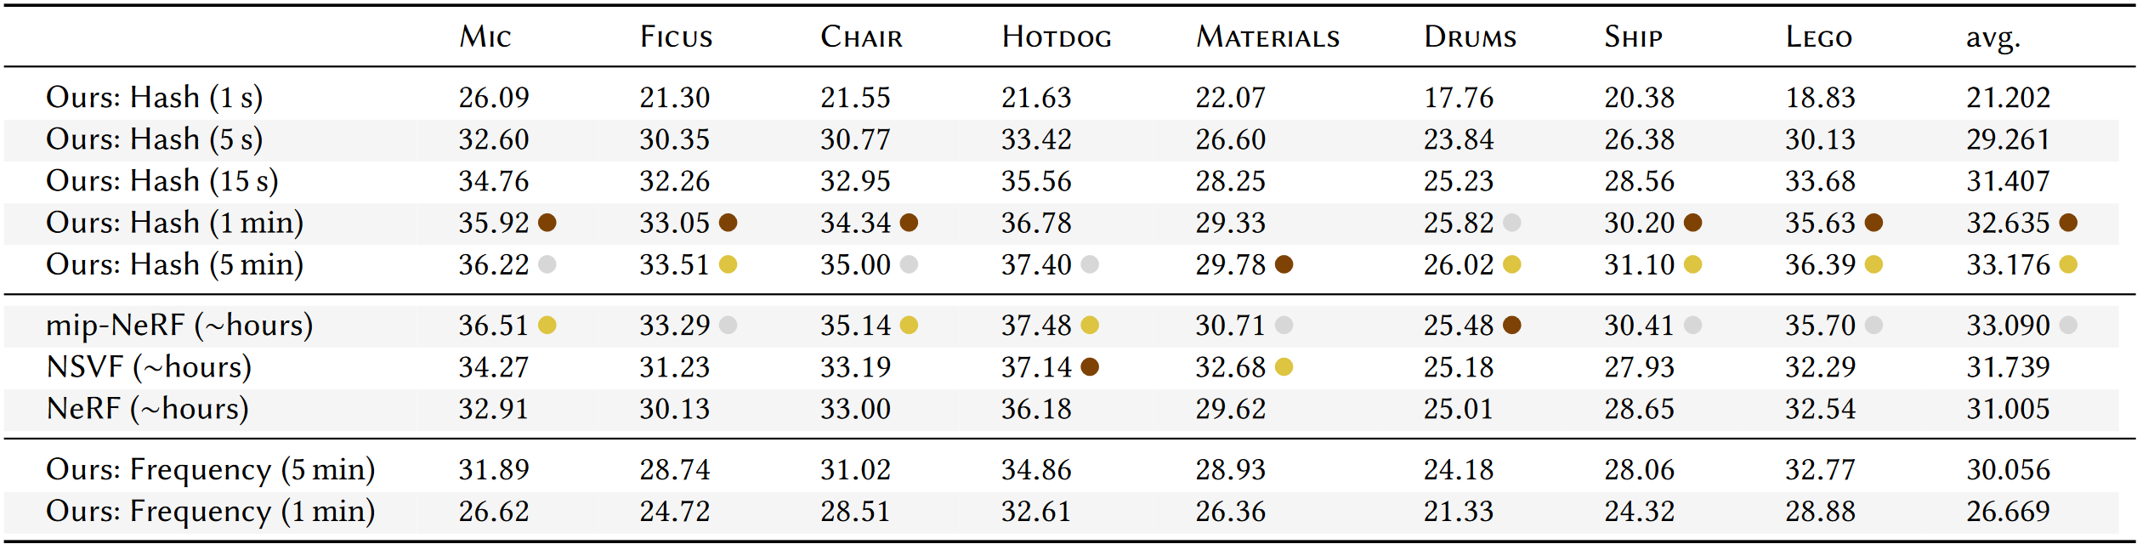Click the 21.202 average value cell
The width and height of the screenshot is (2137, 544).
[2008, 97]
